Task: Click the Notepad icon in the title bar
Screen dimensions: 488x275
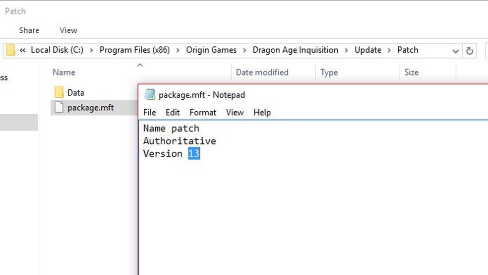Action: [x=149, y=94]
